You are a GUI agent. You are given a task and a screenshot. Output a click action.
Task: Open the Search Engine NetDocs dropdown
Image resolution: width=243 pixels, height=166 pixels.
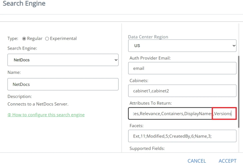pos(63,60)
